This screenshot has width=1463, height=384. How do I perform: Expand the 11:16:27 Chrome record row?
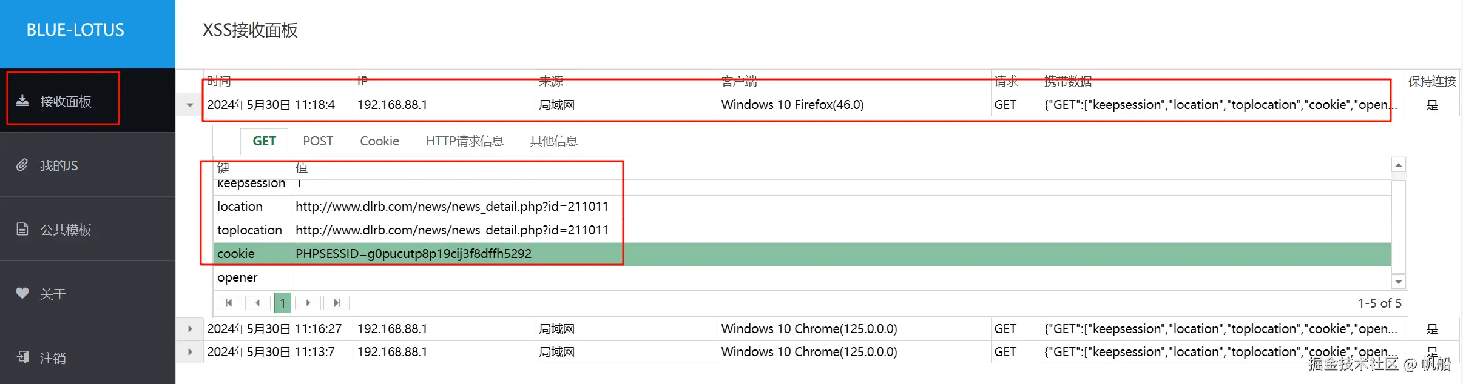click(190, 329)
